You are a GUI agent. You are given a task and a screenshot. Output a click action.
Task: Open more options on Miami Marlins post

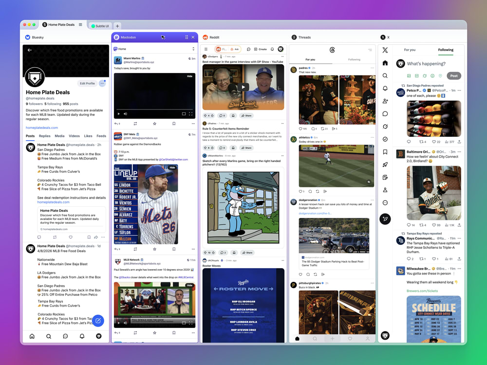point(193,124)
